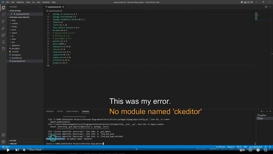Image resolution: width=273 pixels, height=154 pixels.
Task: Open the Explorer view in activity bar
Action: (x=3, y=8)
